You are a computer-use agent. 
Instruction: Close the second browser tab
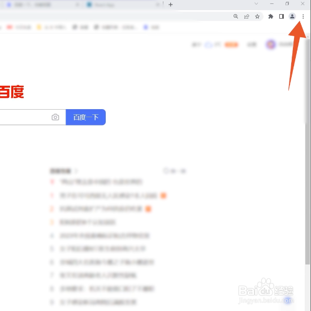pyautogui.click(x=158, y=5)
